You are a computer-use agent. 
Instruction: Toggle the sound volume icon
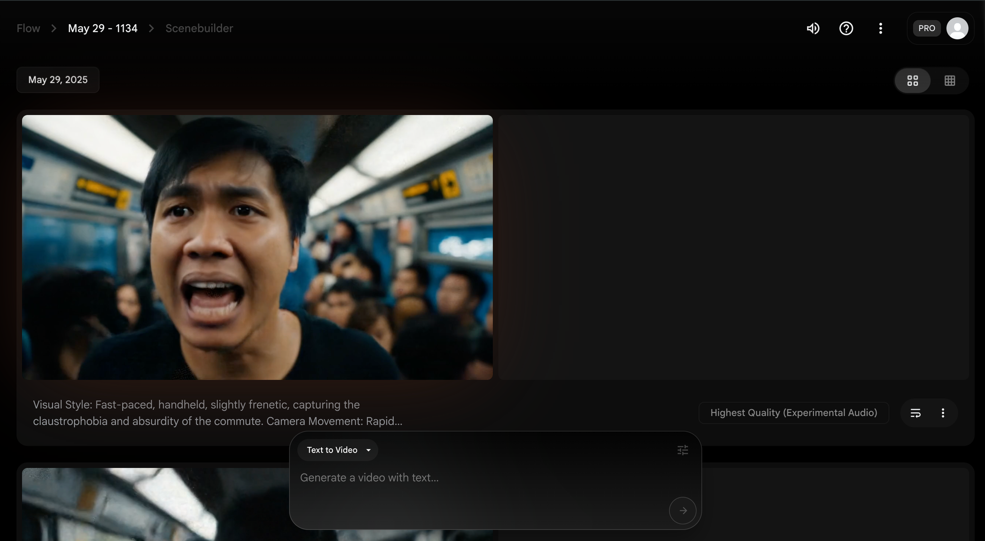[x=813, y=29]
